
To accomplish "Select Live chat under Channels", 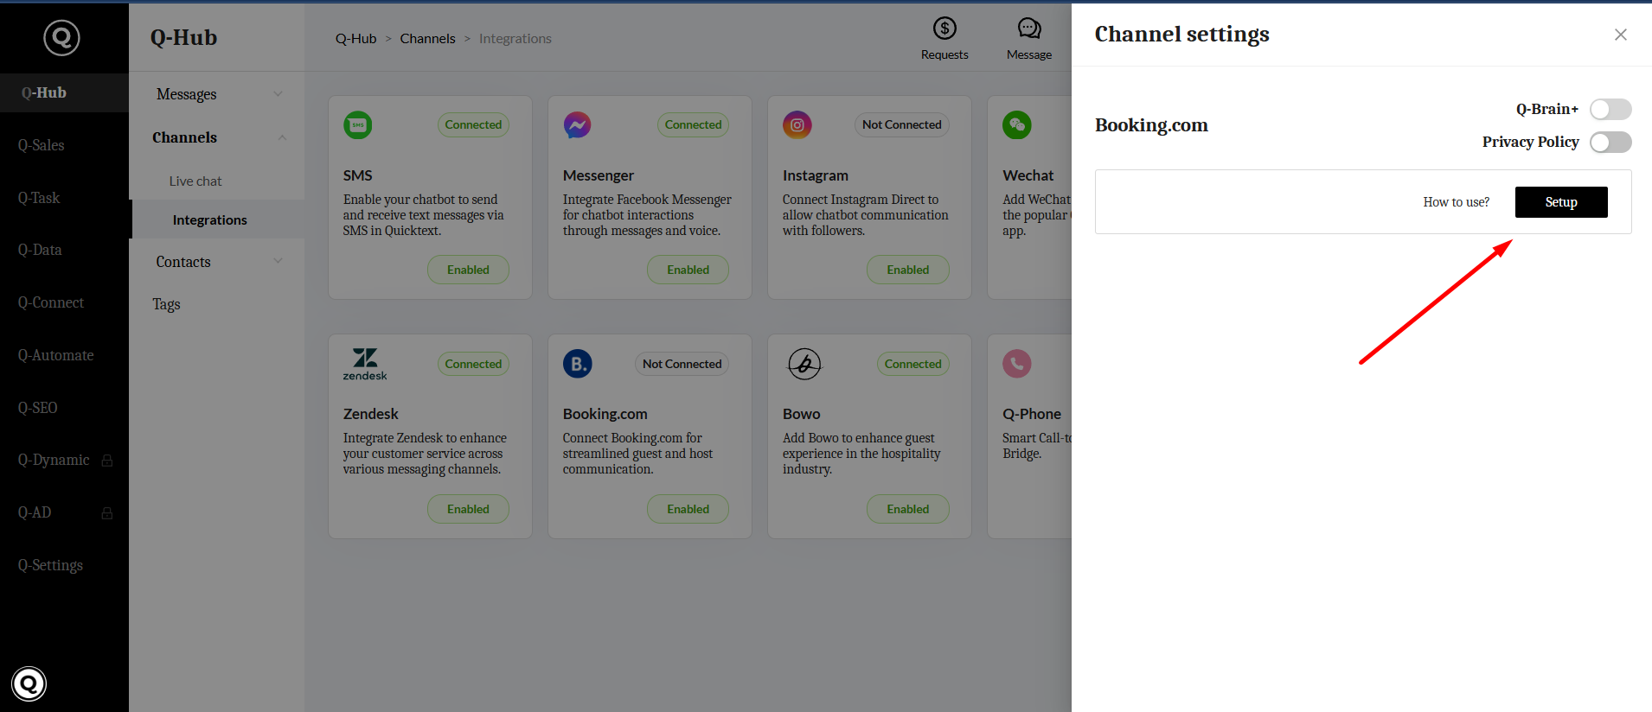I will pos(195,181).
